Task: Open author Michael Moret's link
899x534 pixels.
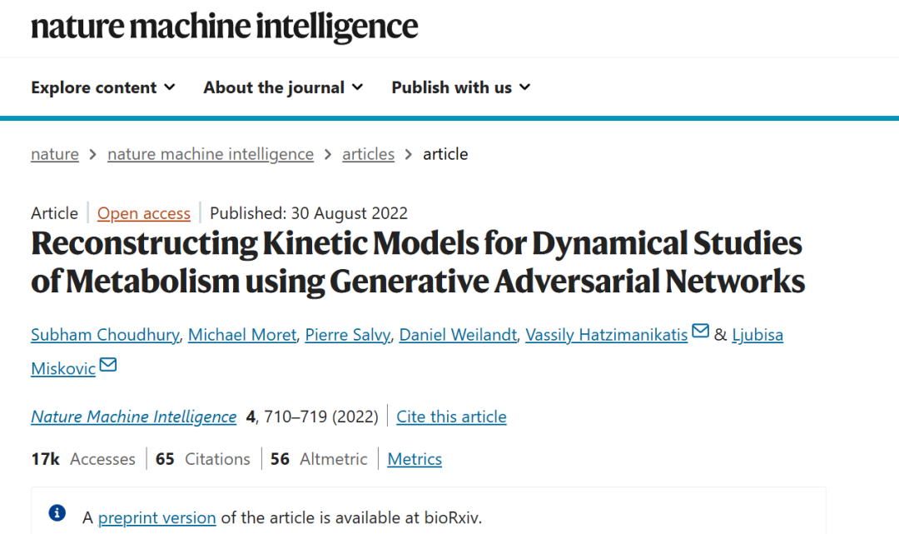Action: coord(242,335)
